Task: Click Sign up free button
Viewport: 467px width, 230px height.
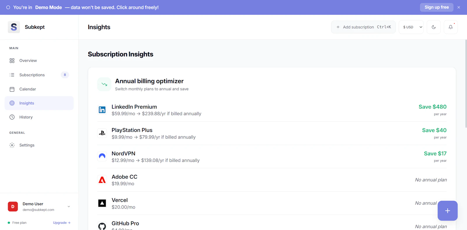Action: point(437,7)
